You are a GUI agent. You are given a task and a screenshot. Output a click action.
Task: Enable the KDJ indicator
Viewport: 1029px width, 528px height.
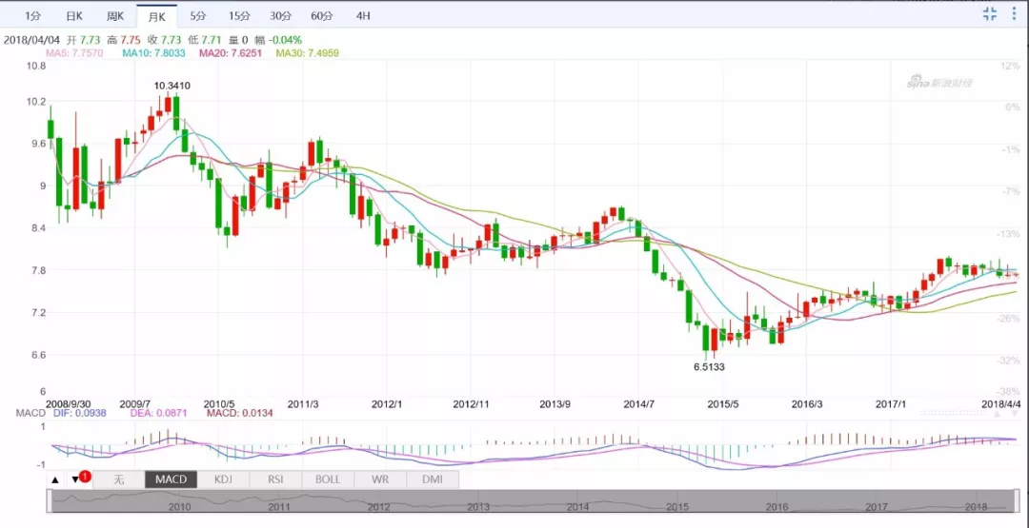[223, 479]
